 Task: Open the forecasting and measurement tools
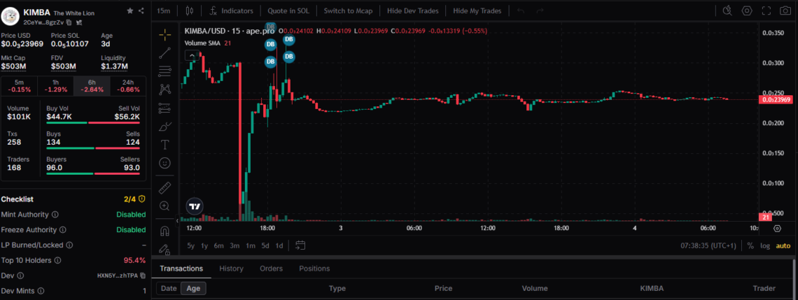pyautogui.click(x=164, y=108)
